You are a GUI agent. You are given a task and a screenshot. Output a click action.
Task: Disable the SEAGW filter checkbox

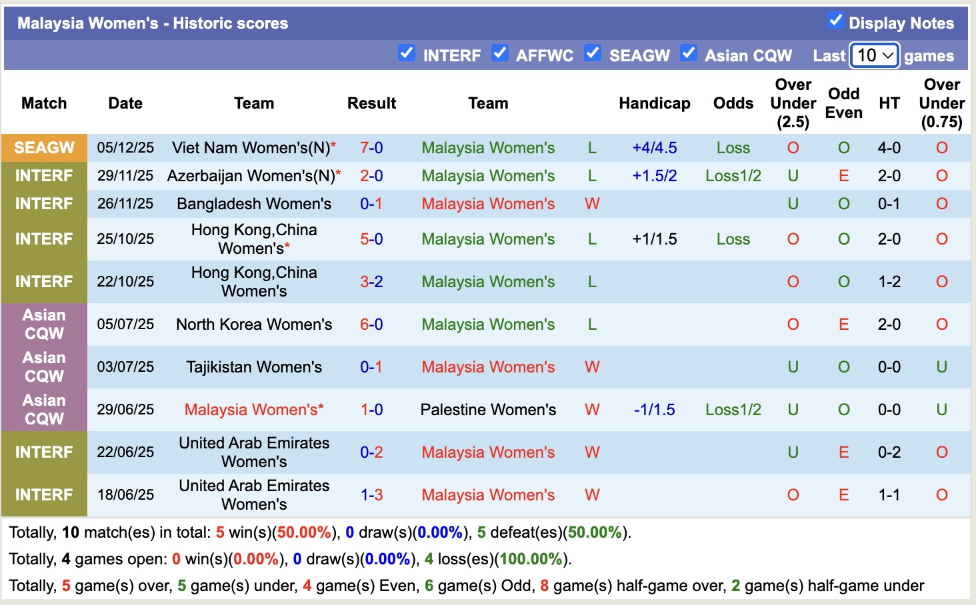(592, 53)
